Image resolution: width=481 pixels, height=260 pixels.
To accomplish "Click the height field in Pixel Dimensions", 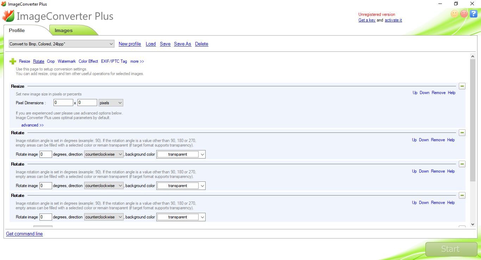I will pos(87,103).
